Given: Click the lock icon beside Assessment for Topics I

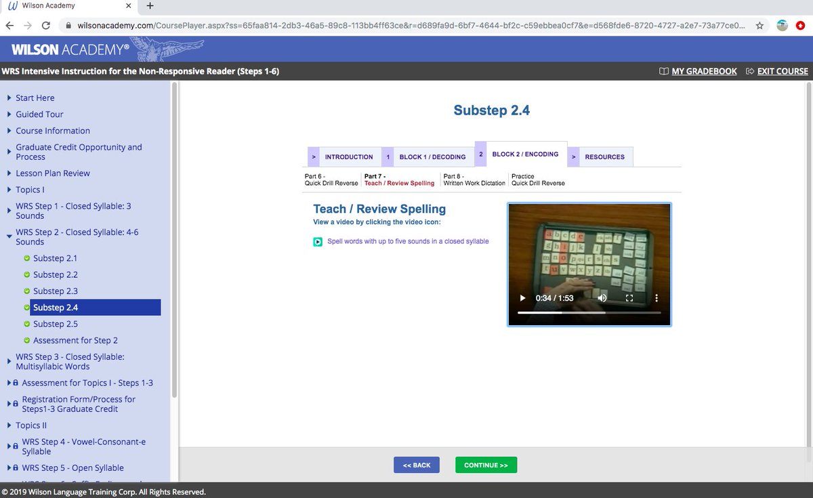Looking at the screenshot, I should (16, 383).
